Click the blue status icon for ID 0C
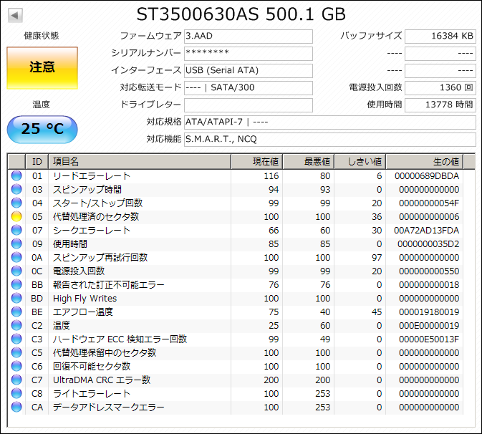 coord(16,271)
